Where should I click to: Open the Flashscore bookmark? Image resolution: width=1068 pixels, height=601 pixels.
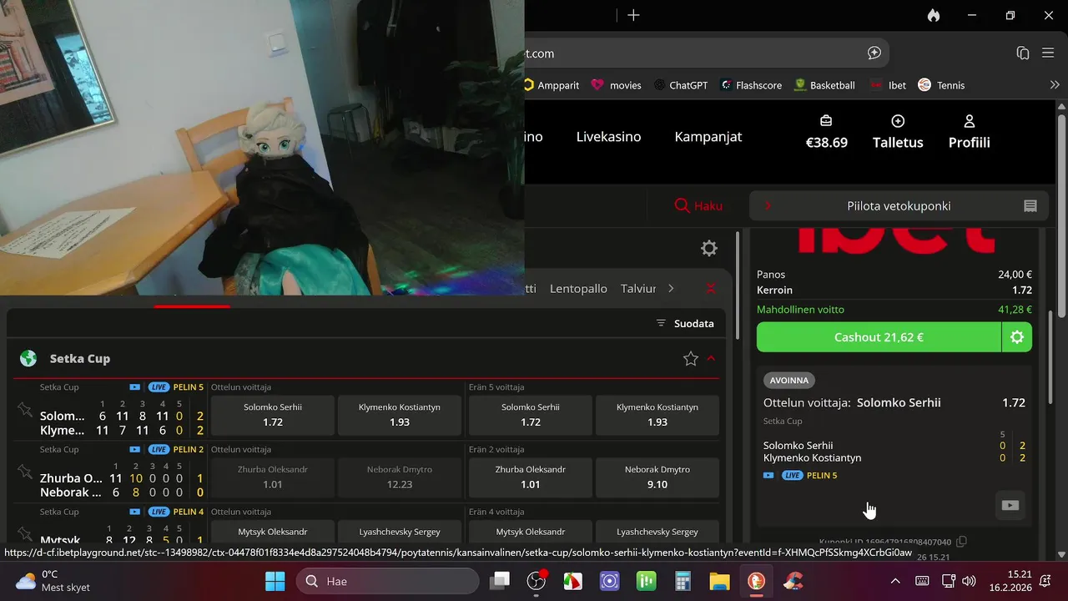(752, 85)
